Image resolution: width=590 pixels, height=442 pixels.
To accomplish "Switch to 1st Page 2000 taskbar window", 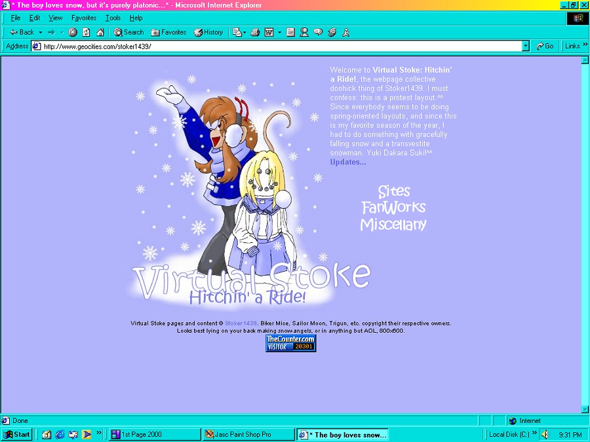I will pyautogui.click(x=155, y=435).
